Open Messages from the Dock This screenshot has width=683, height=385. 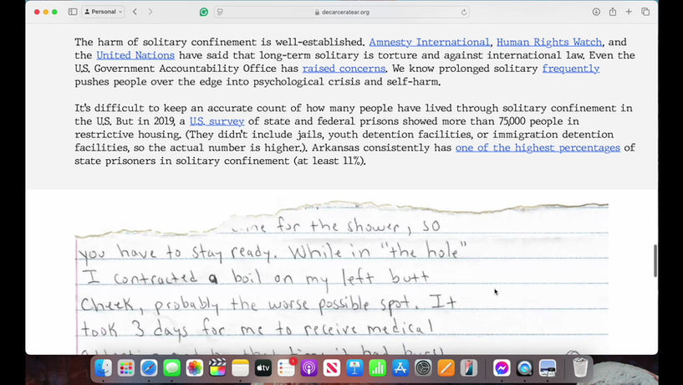tap(171, 368)
